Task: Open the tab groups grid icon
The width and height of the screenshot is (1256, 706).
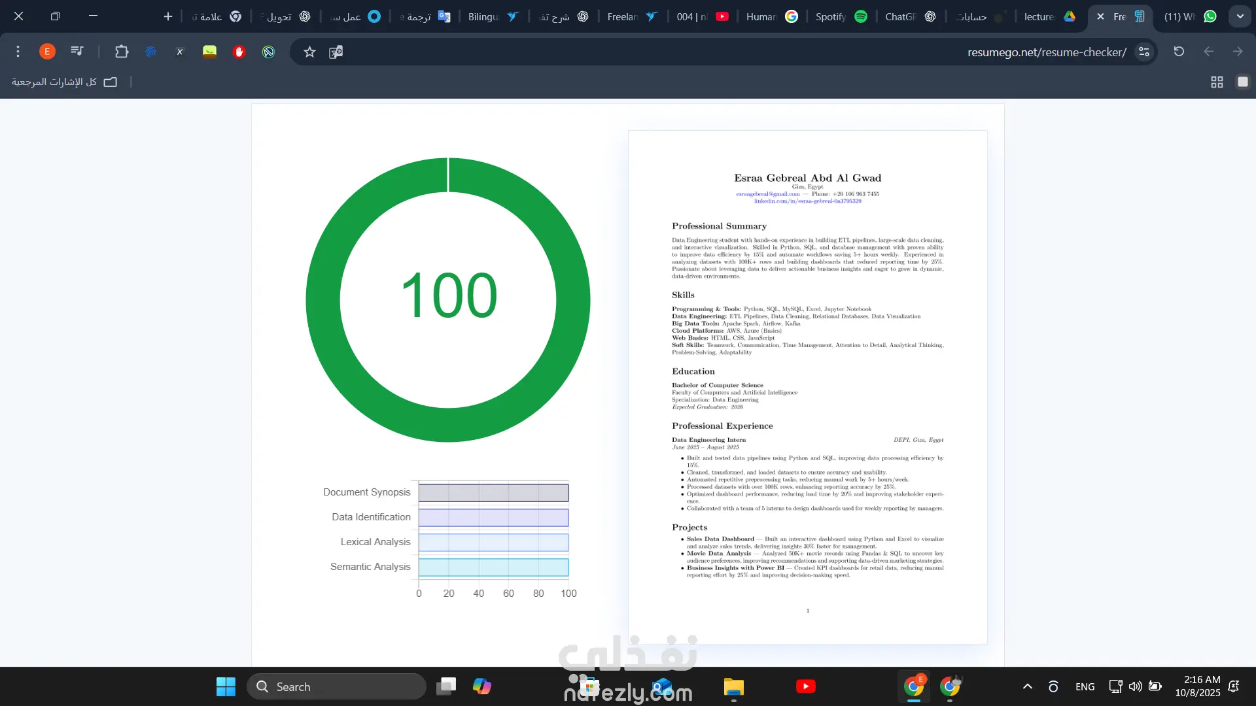Action: click(1217, 82)
